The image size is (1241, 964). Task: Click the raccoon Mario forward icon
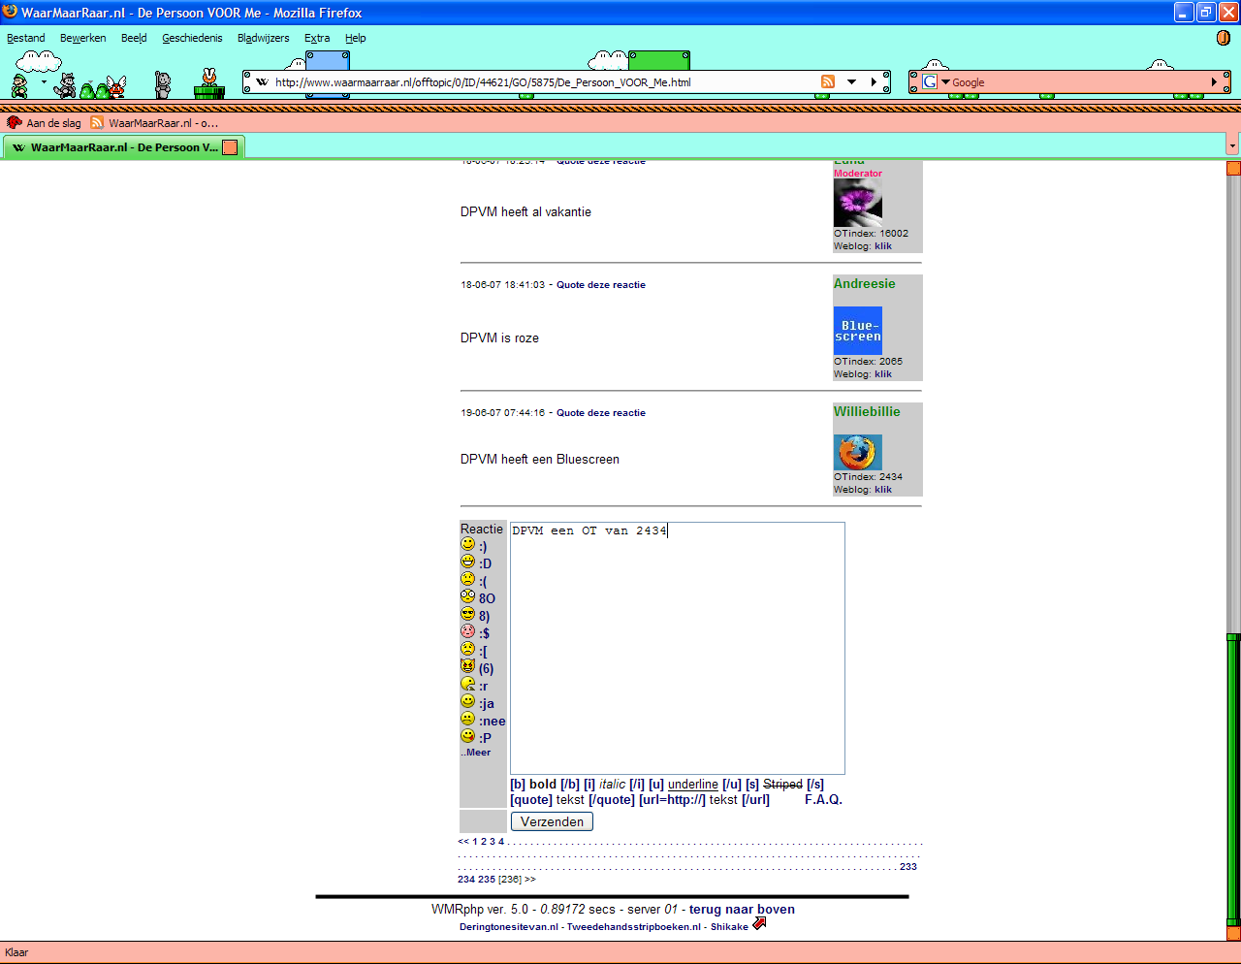(65, 85)
